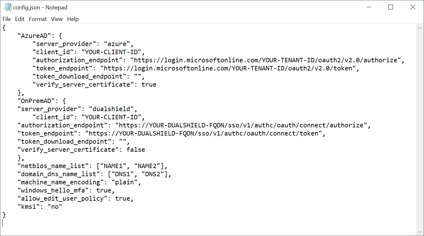This screenshot has height=236, width=424.
Task: Open the View menu
Action: 57,19
